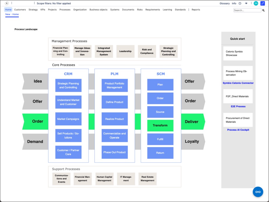269x202 pixels.
Task: Open CRM Strategic Planning and Controlling
Action: point(68,85)
